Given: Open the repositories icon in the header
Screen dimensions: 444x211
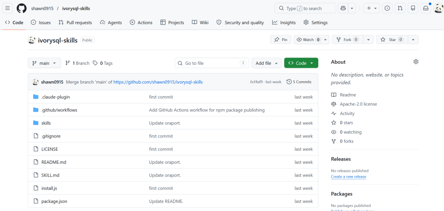Looking at the screenshot, I should (413, 9).
